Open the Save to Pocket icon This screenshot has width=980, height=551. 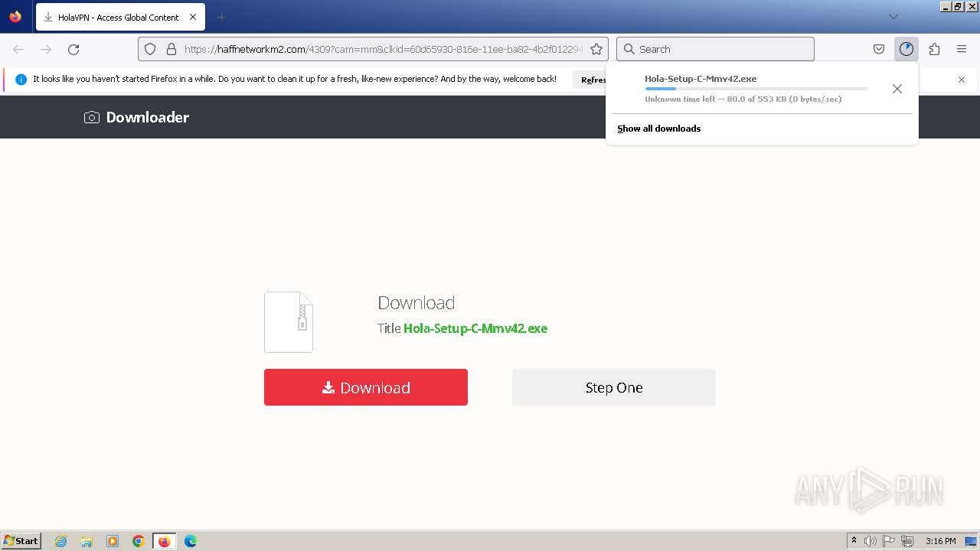pyautogui.click(x=879, y=49)
